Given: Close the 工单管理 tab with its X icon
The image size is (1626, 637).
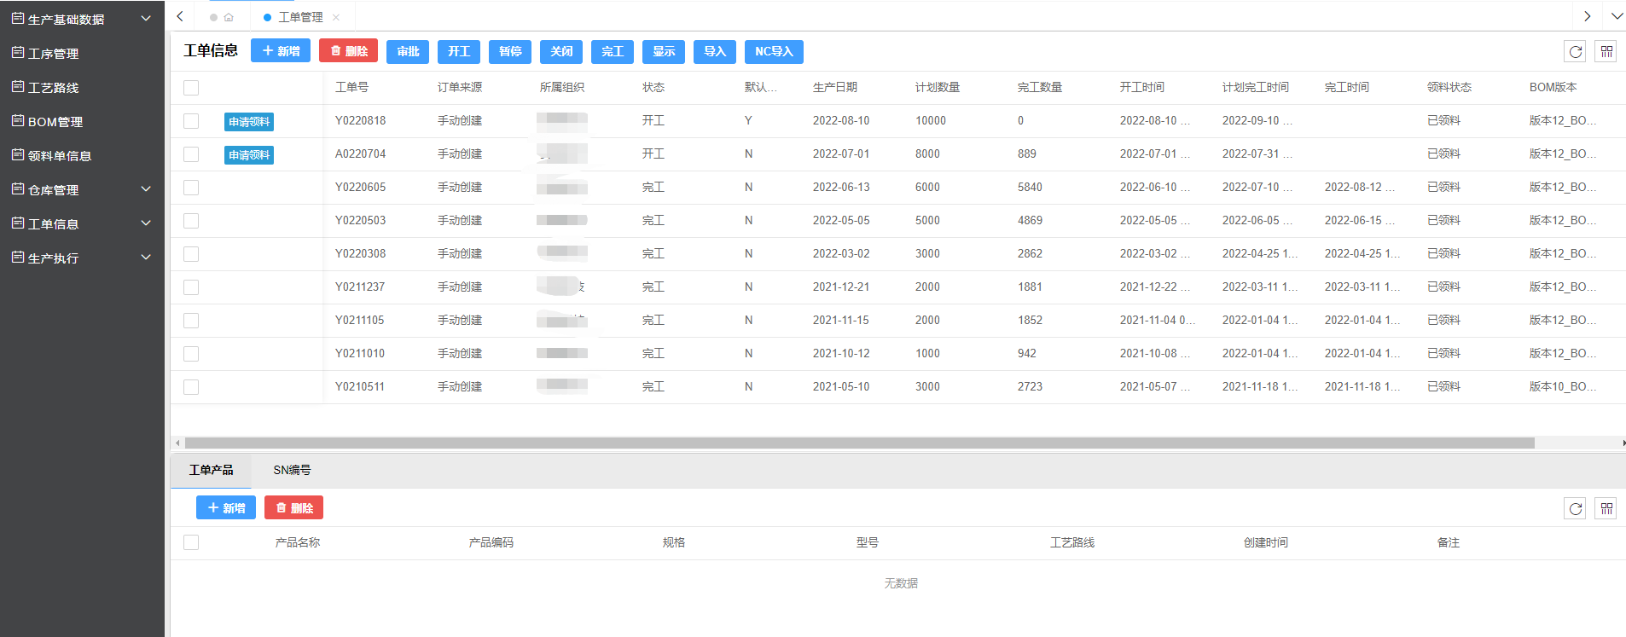Looking at the screenshot, I should coord(336,17).
